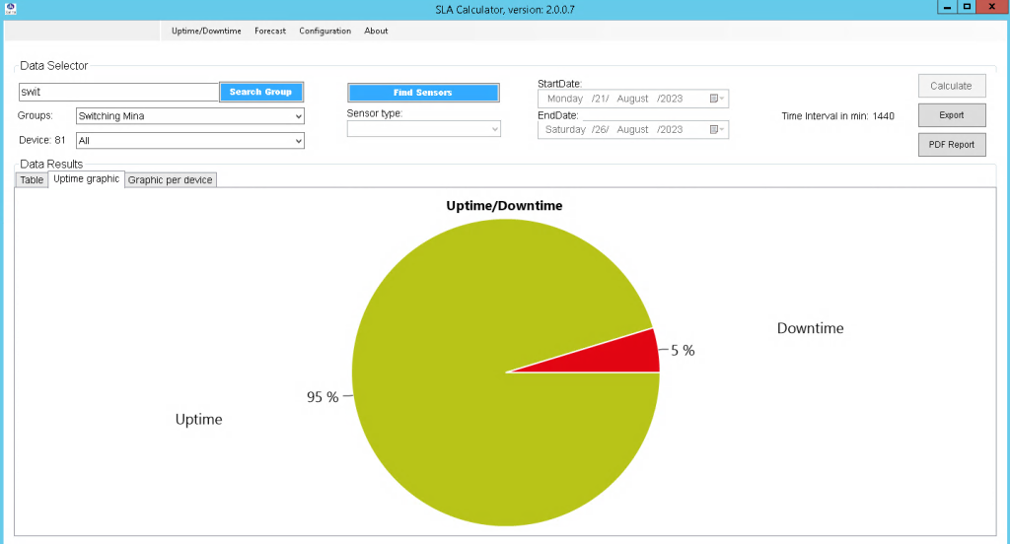Click the Search Group button
1010x544 pixels.
[x=260, y=92]
